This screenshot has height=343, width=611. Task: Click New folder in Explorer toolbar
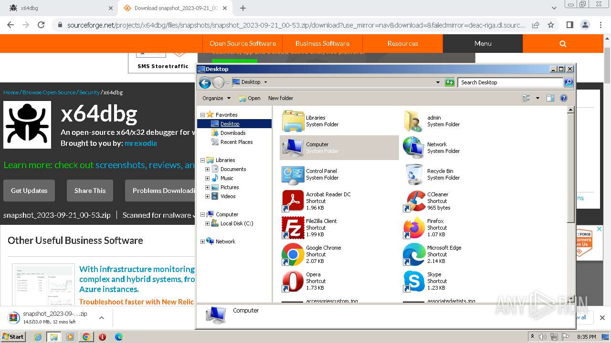pyautogui.click(x=281, y=98)
